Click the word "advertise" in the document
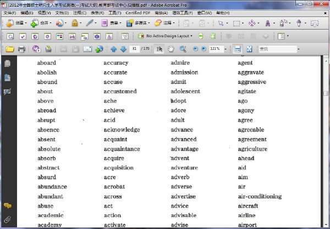 (183, 197)
